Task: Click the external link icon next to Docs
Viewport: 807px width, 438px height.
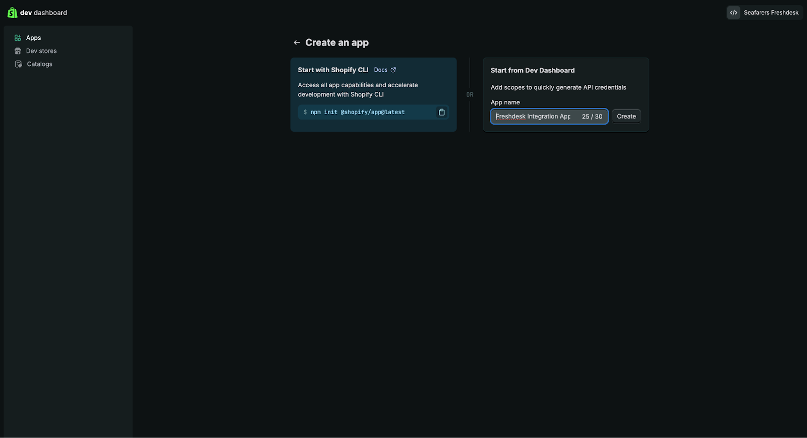Action: [x=393, y=70]
